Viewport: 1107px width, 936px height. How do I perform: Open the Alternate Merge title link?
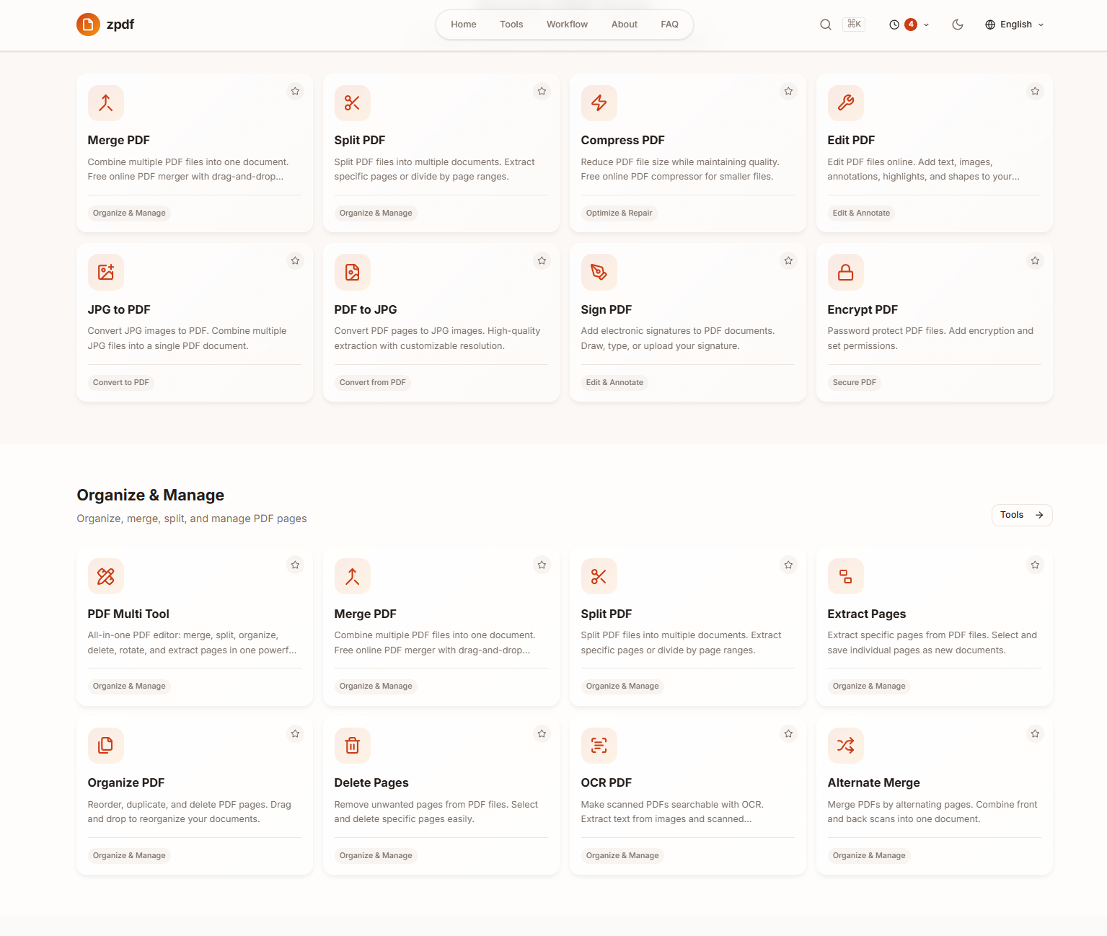[874, 782]
